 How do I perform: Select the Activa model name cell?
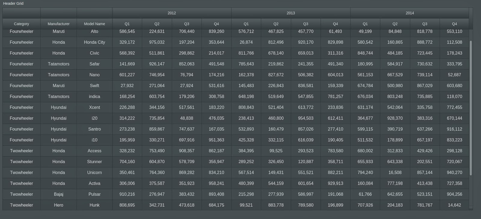point(94,183)
